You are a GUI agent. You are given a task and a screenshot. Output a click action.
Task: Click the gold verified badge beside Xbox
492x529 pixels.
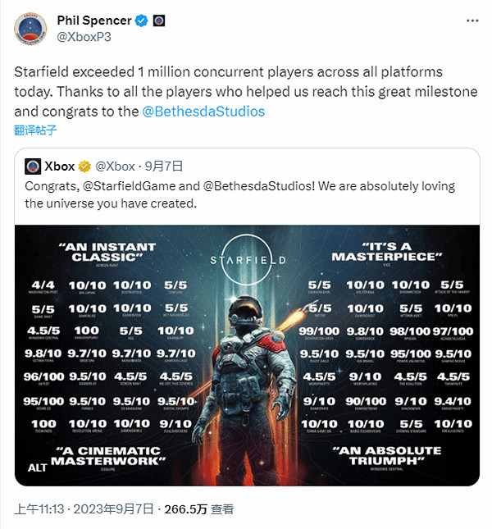click(87, 167)
